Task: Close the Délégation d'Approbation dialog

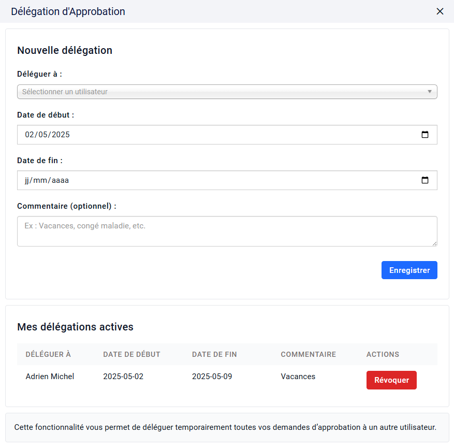Action: [440, 11]
